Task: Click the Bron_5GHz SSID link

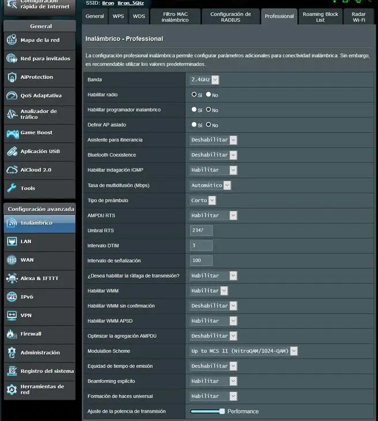Action: pyautogui.click(x=130, y=3)
